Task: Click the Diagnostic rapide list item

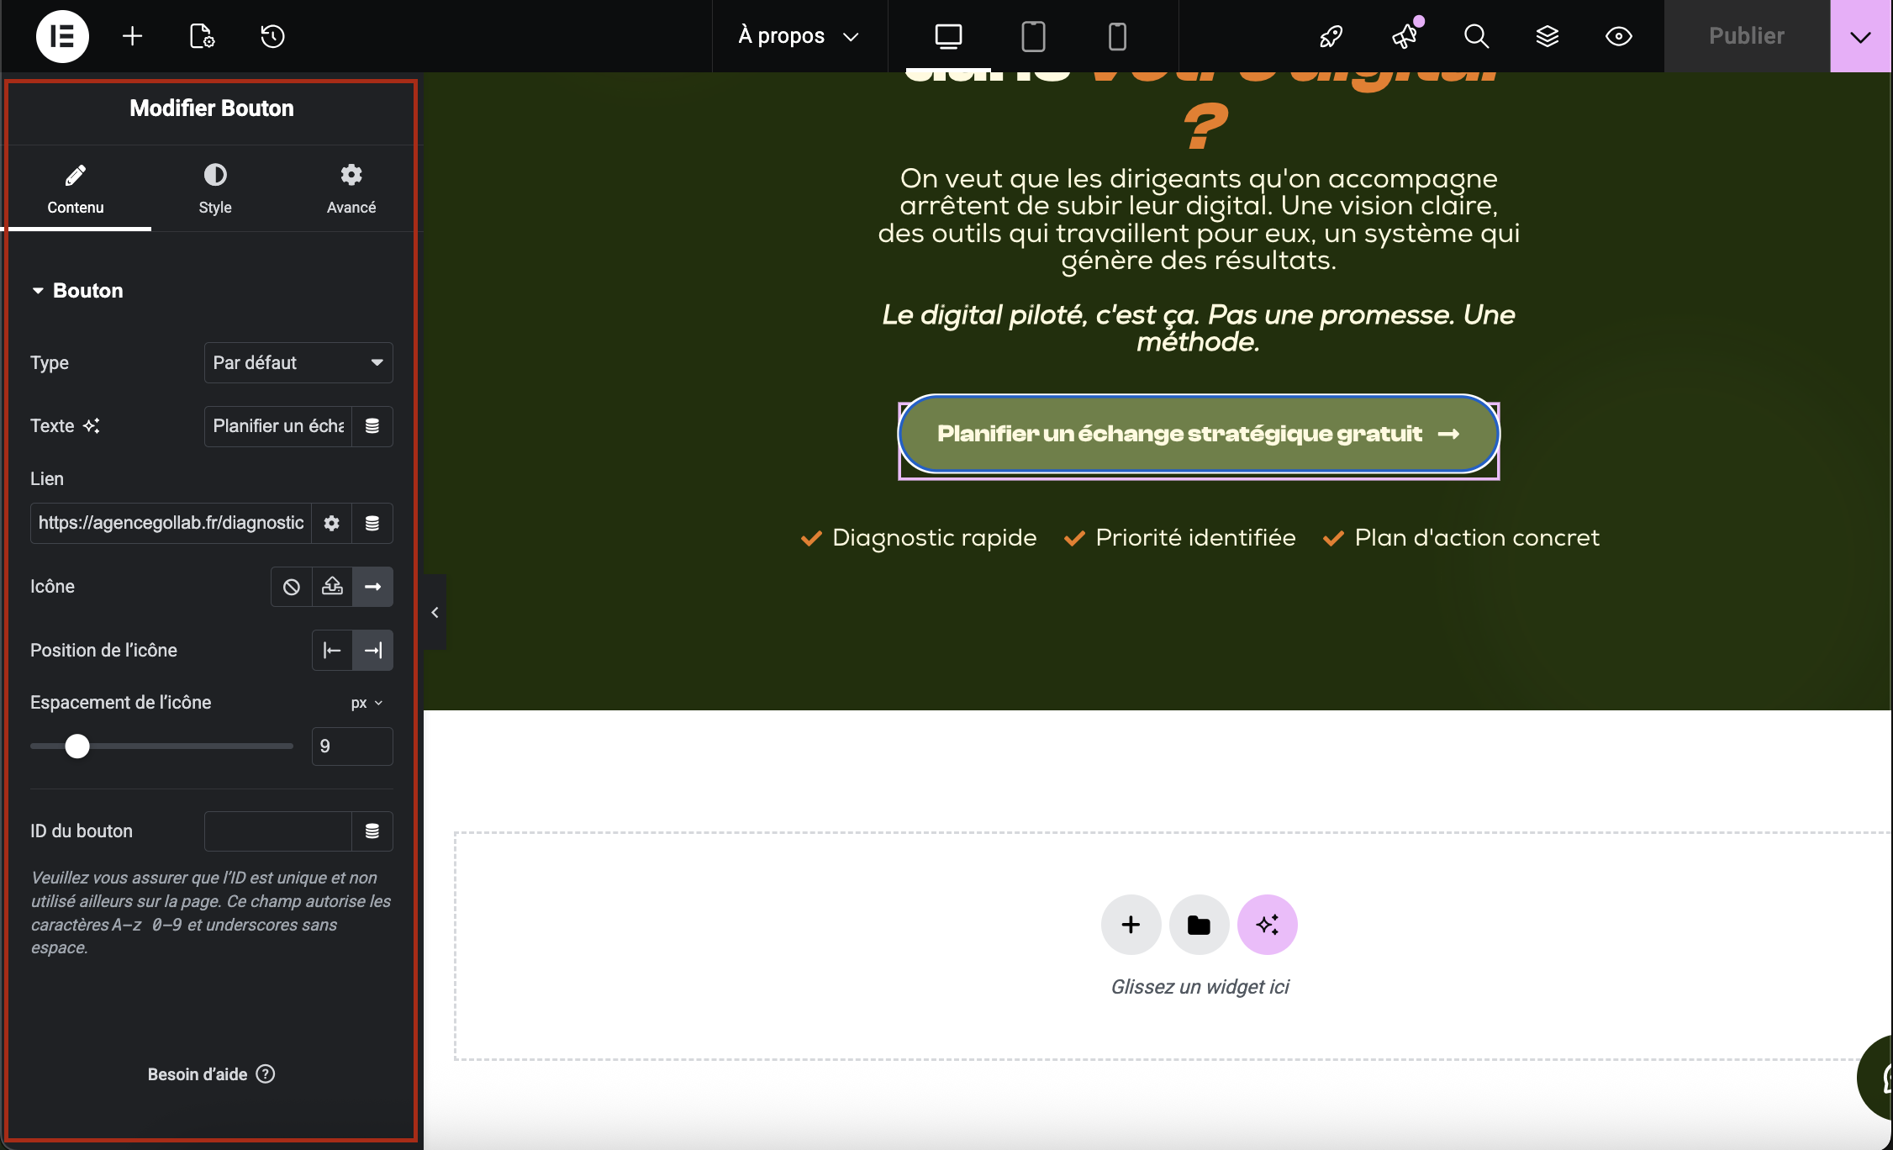Action: coord(919,538)
